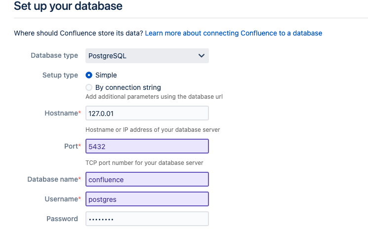The width and height of the screenshot is (368, 234).
Task: Click the Setup type label
Action: 60,75
